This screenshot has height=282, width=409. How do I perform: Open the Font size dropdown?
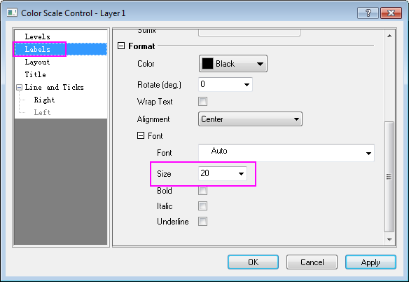pyautogui.click(x=223, y=173)
